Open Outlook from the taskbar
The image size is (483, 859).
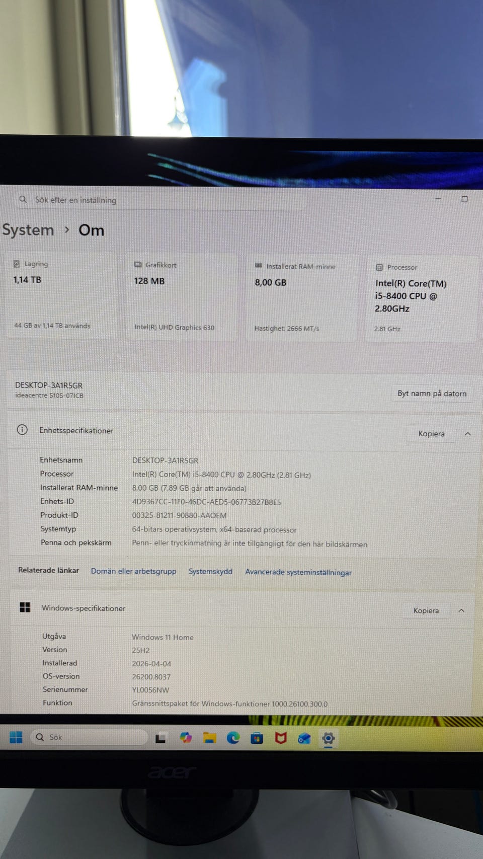click(x=304, y=738)
